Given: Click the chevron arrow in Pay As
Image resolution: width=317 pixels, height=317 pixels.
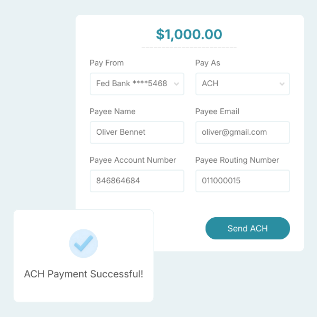Looking at the screenshot, I should click(282, 83).
